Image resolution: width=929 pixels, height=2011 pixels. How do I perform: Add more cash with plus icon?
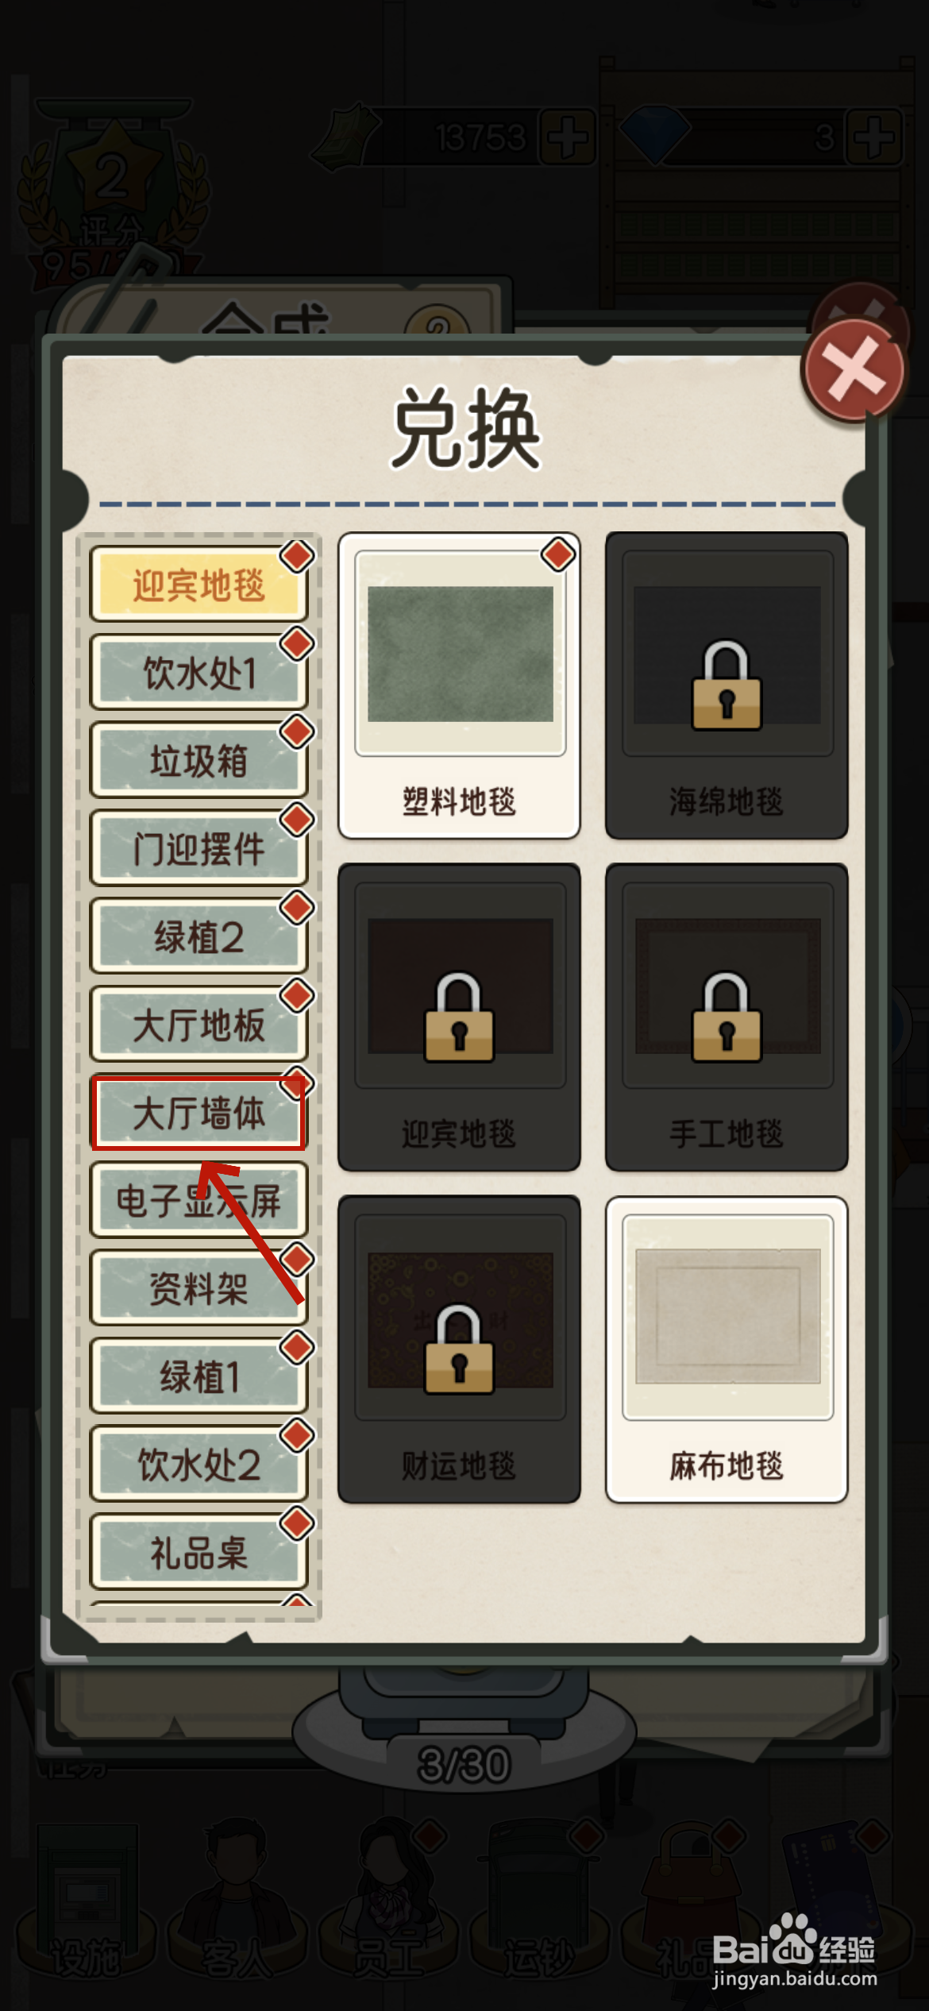569,137
